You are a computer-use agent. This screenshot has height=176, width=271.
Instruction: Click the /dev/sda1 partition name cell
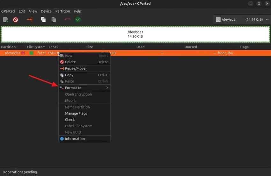click(13, 53)
